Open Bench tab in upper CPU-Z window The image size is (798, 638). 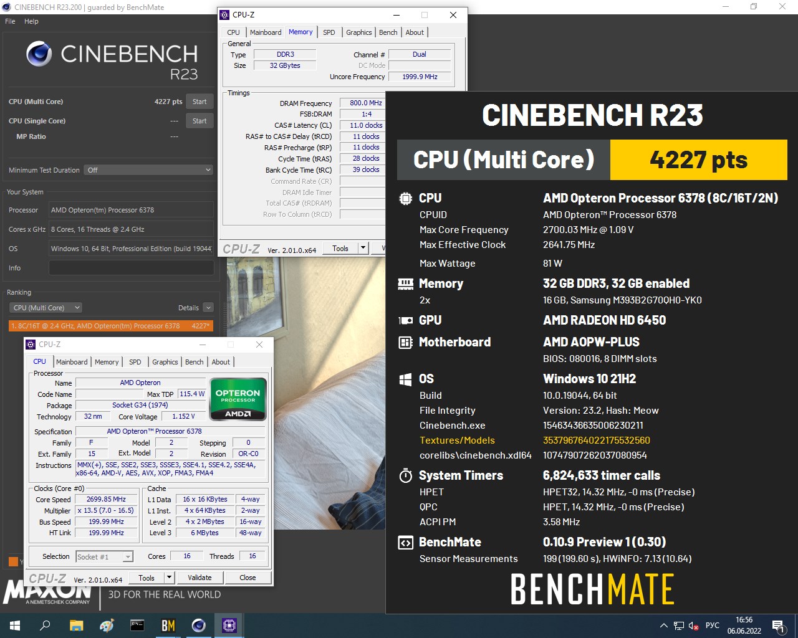click(x=388, y=32)
